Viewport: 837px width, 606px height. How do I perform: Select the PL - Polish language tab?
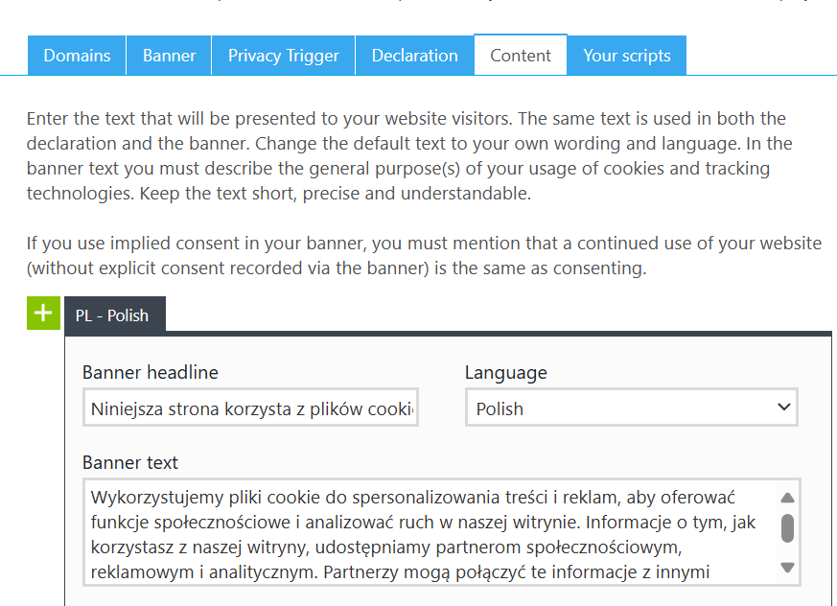coord(115,315)
